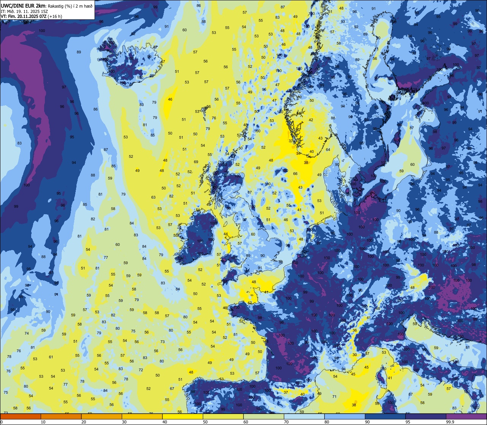Image resolution: width=487 pixels, height=425 pixels.
Task: Click the dark blue 90–95 legend segment
Action: 385,417
